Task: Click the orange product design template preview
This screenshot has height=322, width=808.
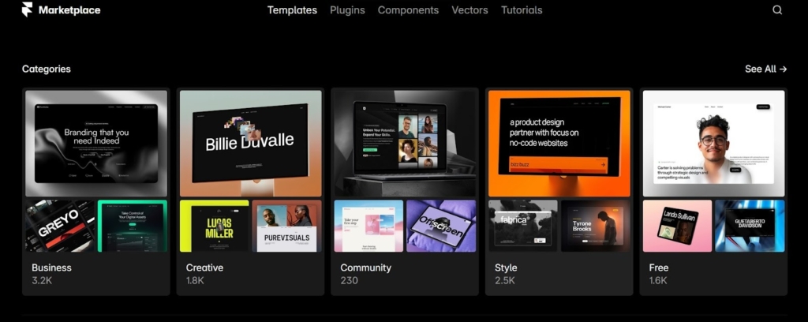Action: [x=559, y=143]
